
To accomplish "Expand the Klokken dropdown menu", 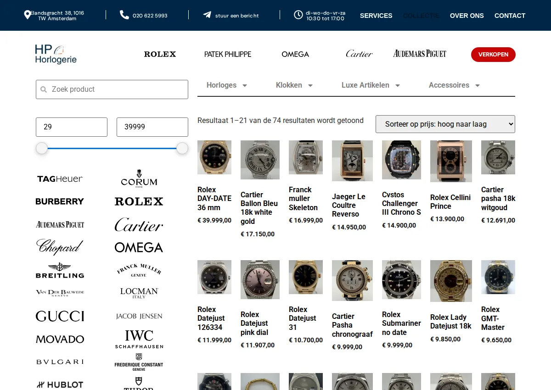I will point(294,85).
